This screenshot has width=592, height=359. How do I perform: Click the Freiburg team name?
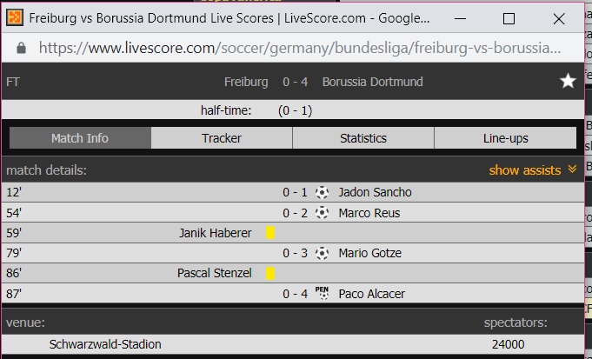coord(246,82)
